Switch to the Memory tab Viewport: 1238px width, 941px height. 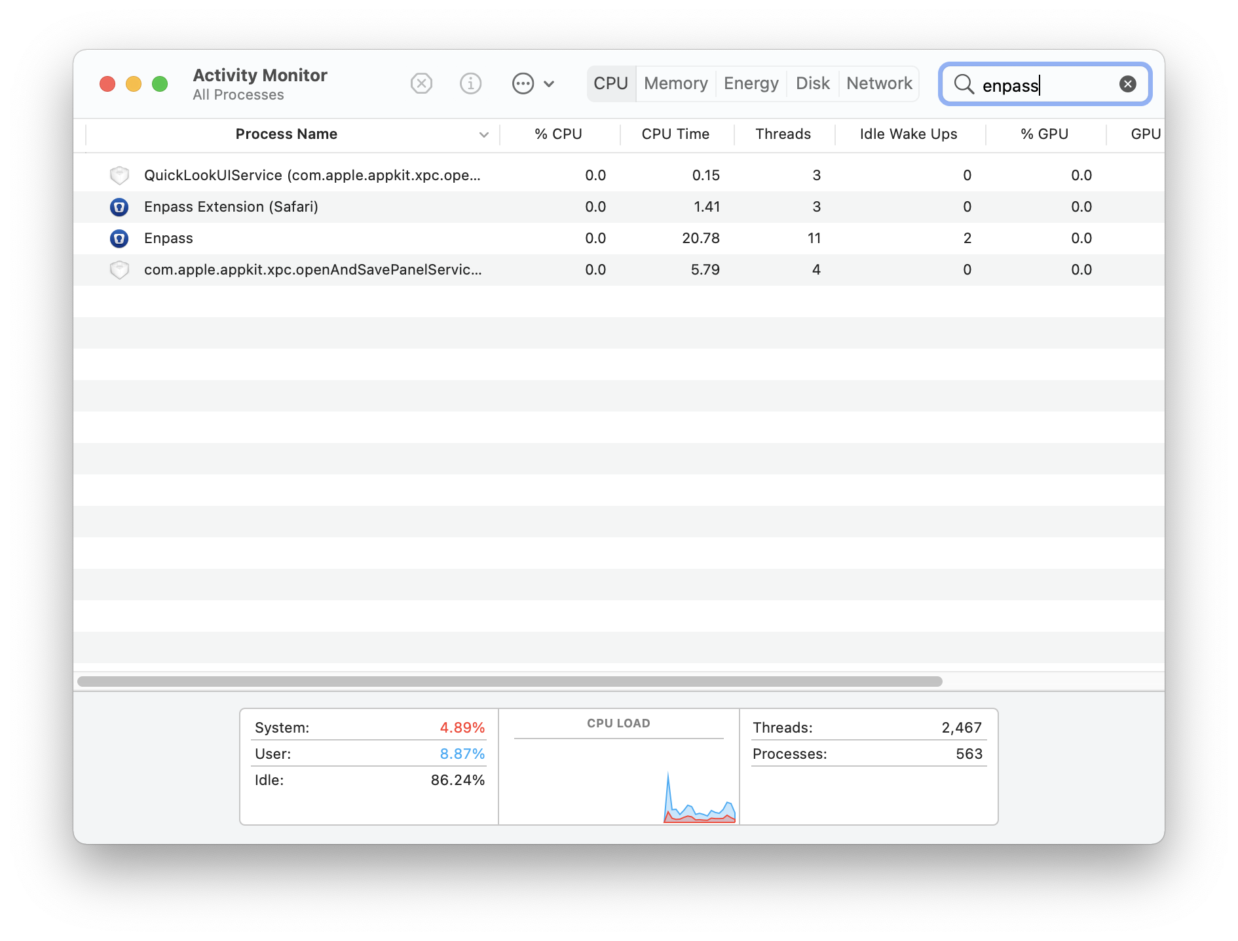(x=675, y=84)
